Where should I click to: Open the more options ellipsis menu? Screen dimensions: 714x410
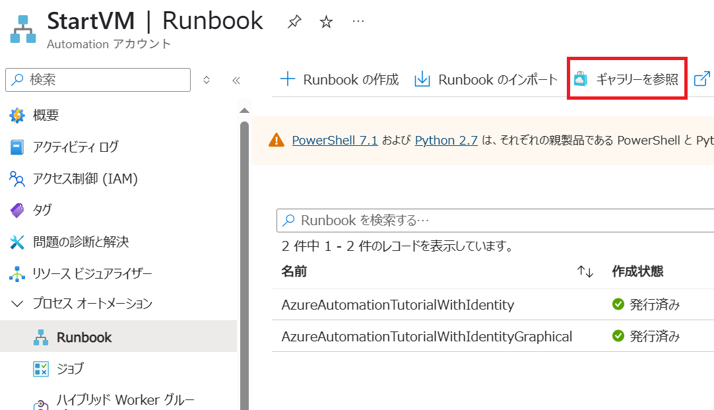point(358,21)
